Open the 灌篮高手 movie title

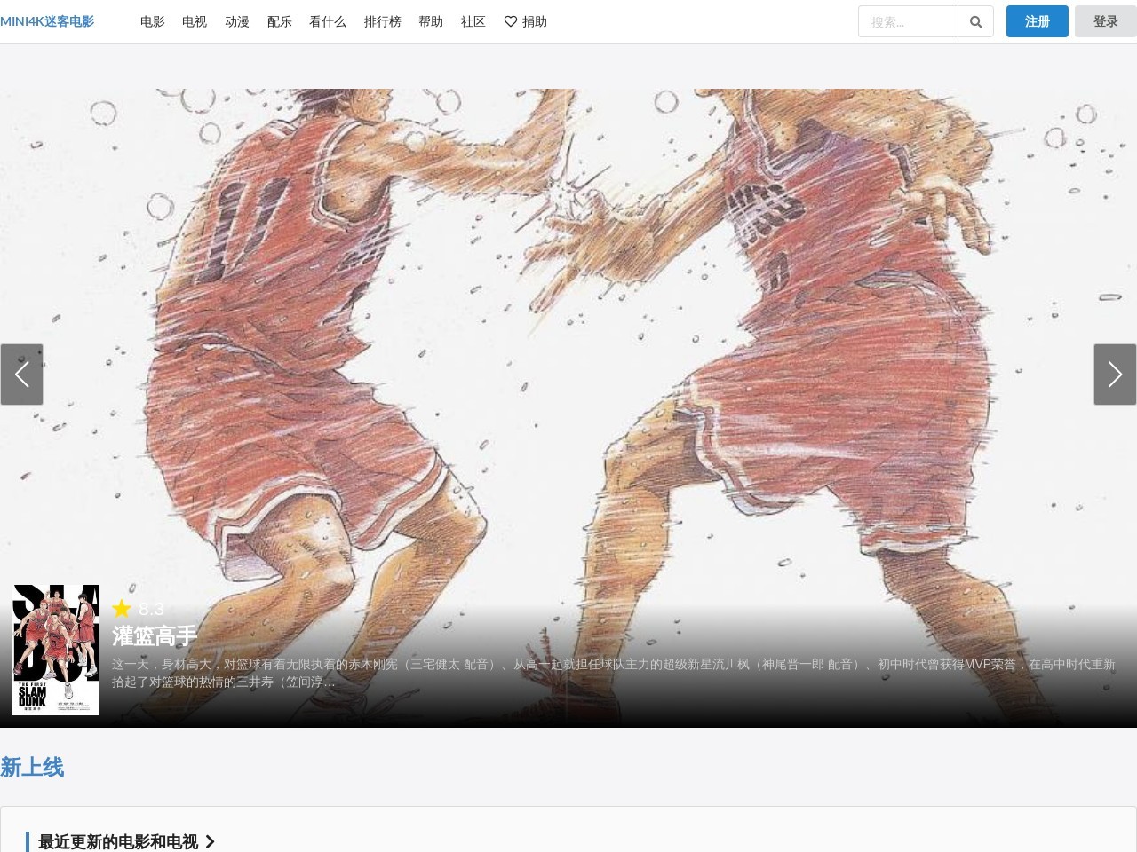[155, 636]
